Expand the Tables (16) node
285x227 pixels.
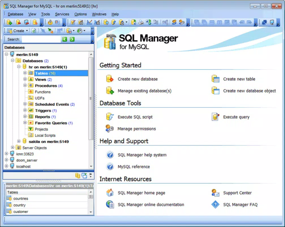pyautogui.click(x=25, y=73)
